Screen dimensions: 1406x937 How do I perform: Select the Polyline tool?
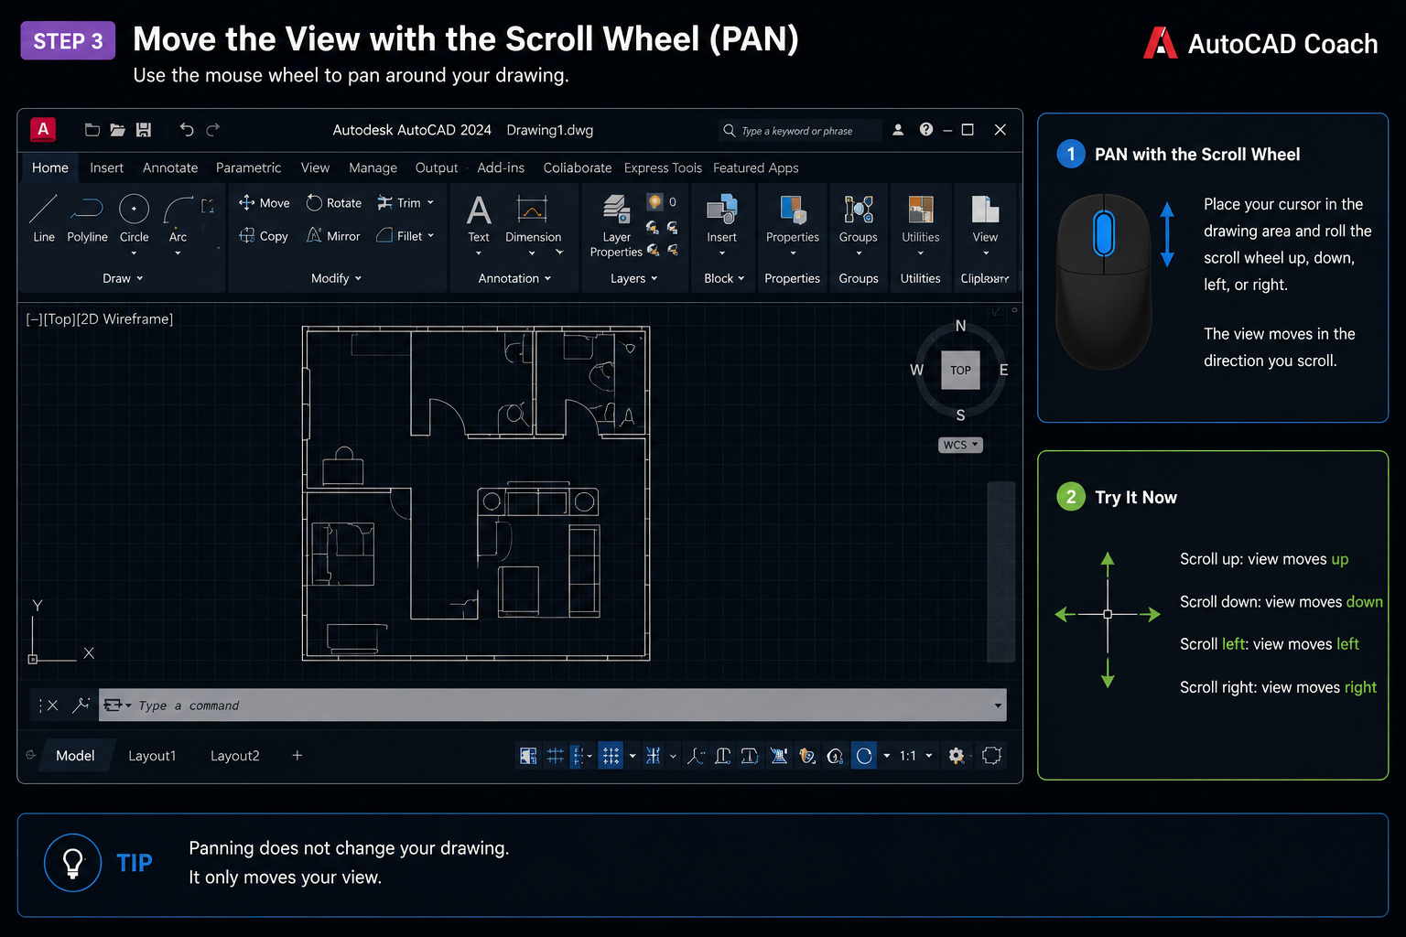(x=87, y=218)
